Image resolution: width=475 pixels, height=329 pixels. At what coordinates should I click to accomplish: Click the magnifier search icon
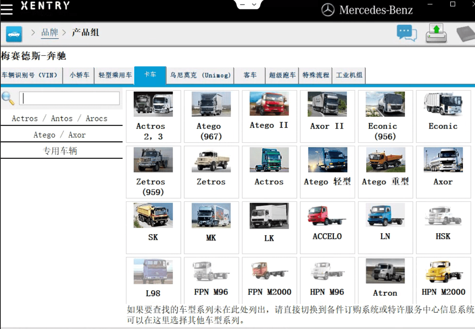[8, 98]
